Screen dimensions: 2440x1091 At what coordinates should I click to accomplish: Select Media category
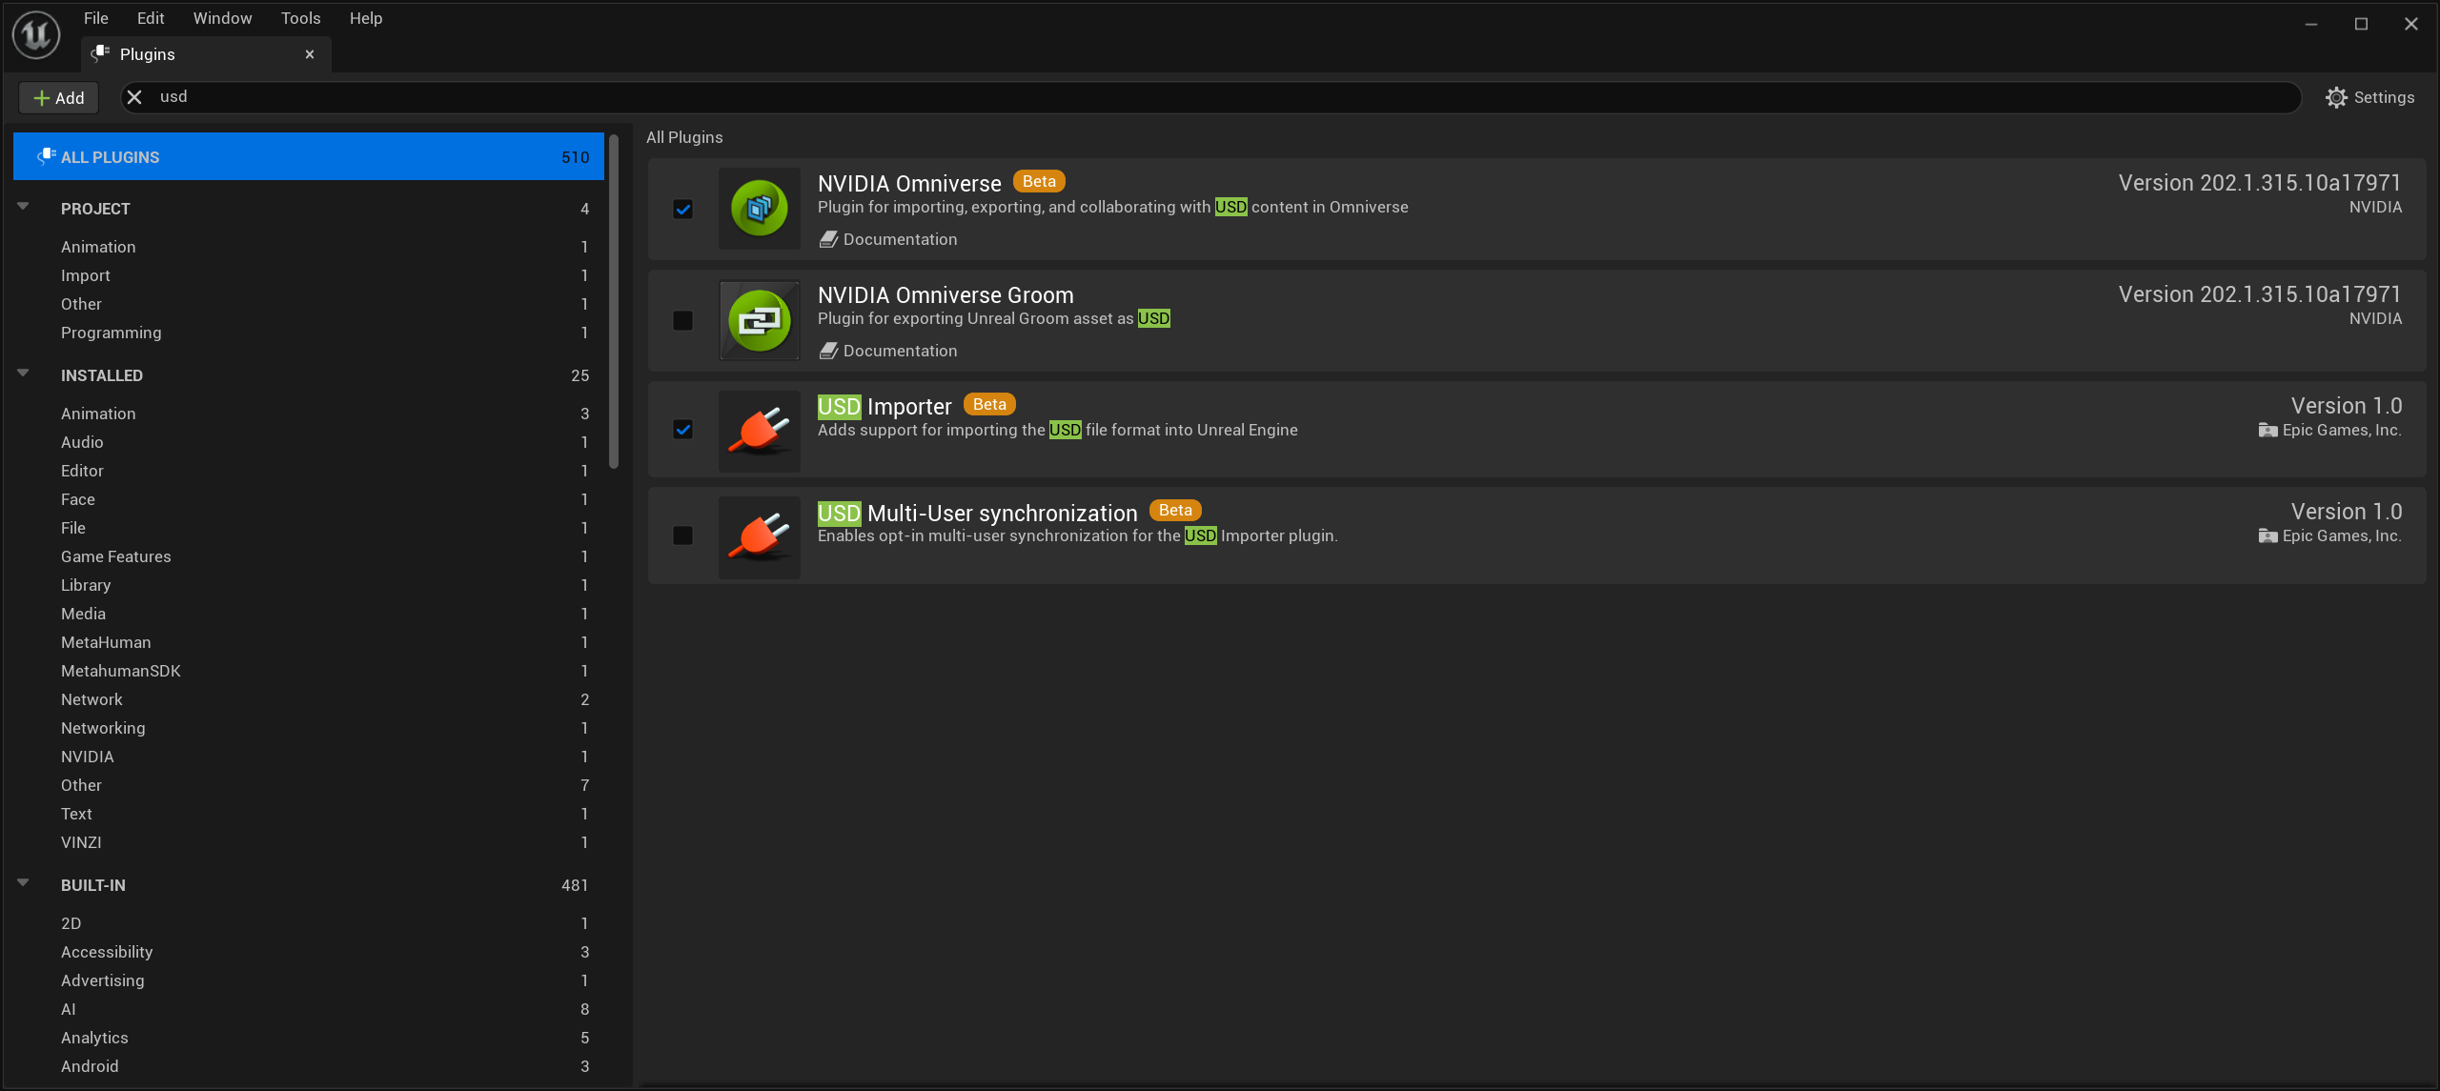click(x=309, y=614)
